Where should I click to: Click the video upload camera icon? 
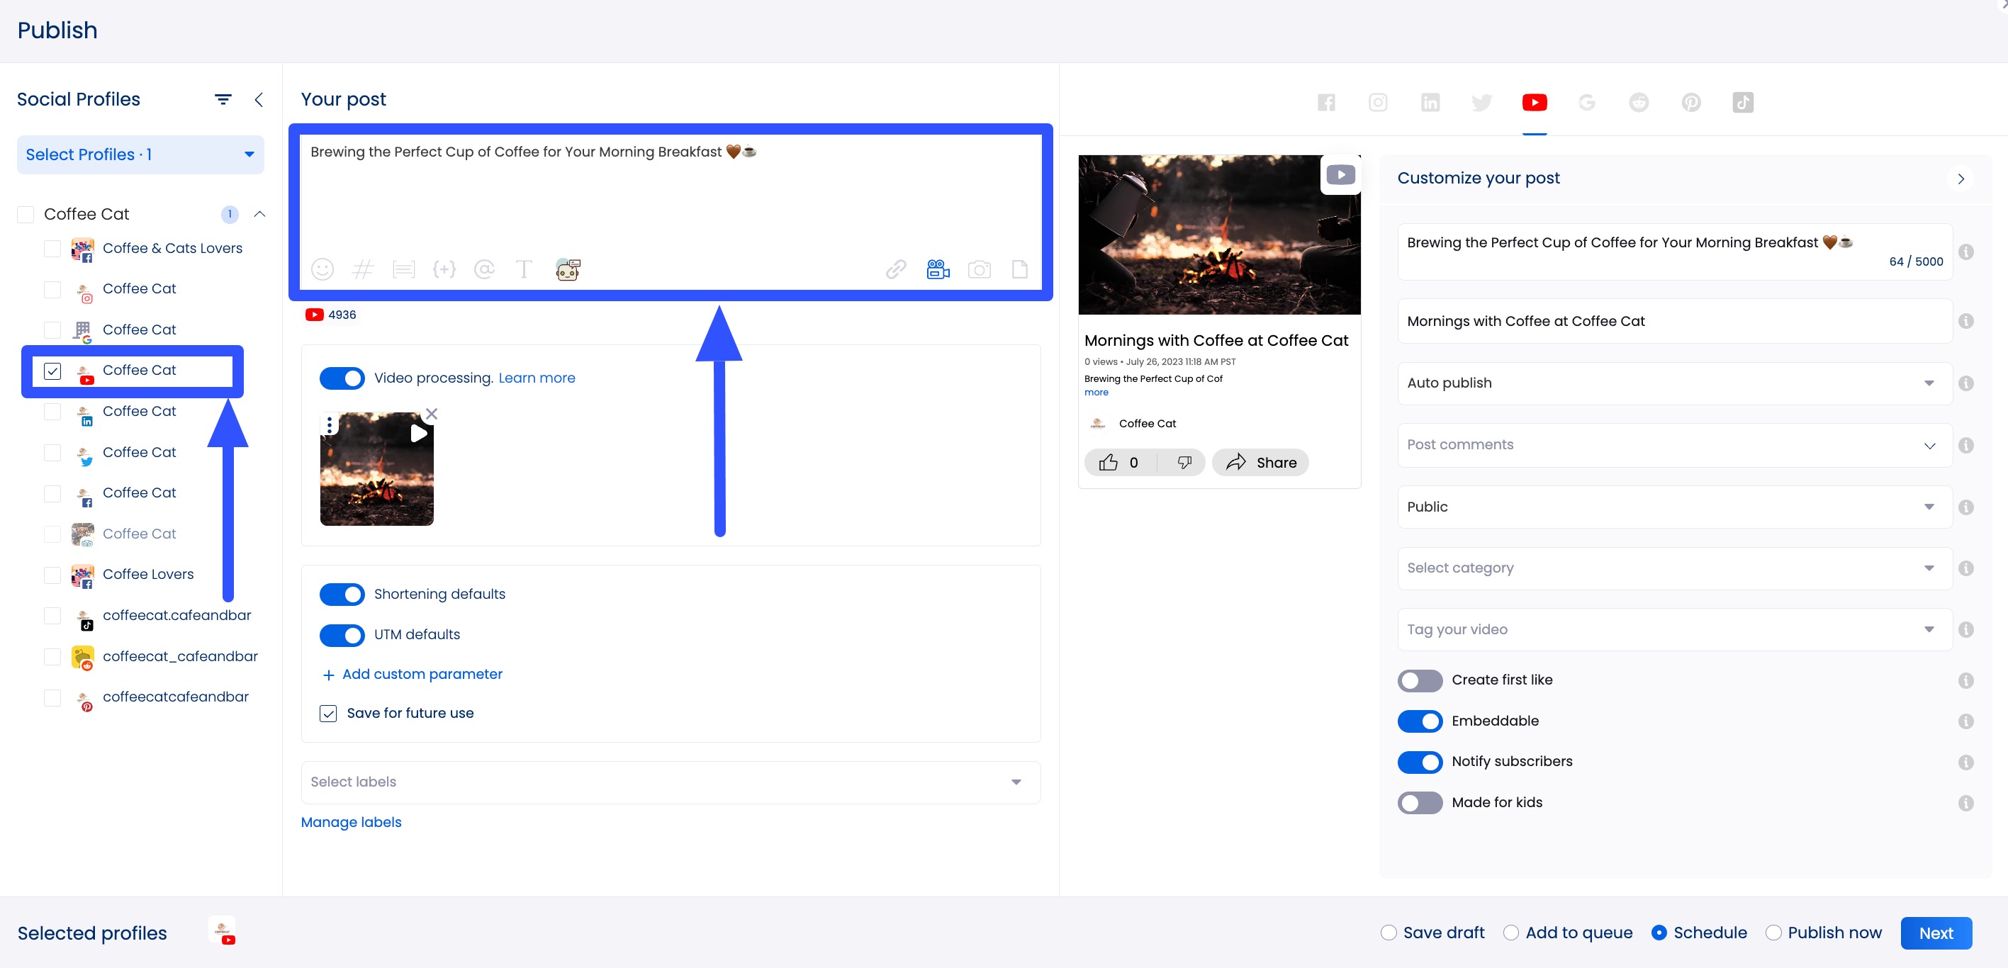937,270
